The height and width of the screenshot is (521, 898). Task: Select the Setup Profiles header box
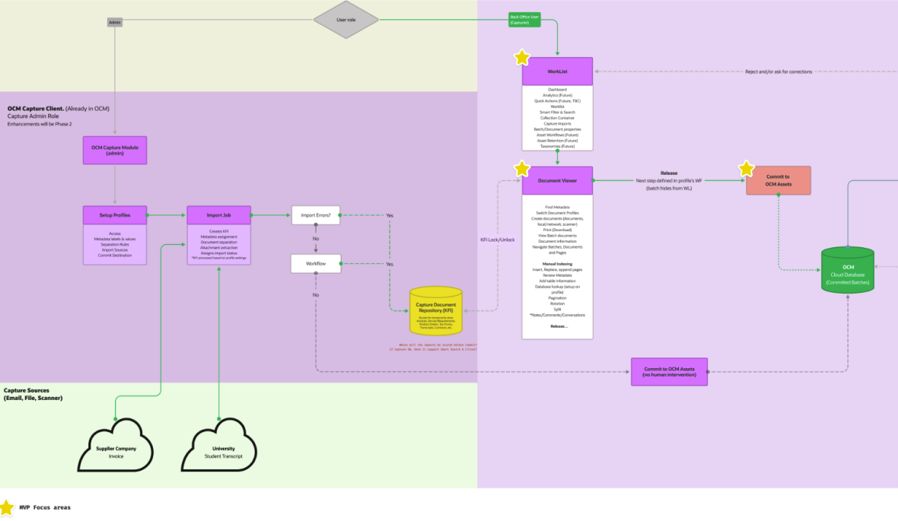pyautogui.click(x=115, y=215)
